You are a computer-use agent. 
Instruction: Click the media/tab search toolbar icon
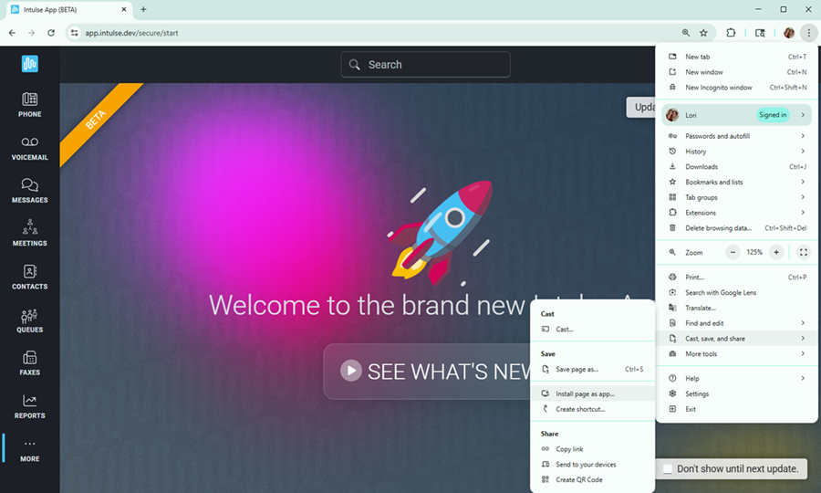[x=760, y=33]
